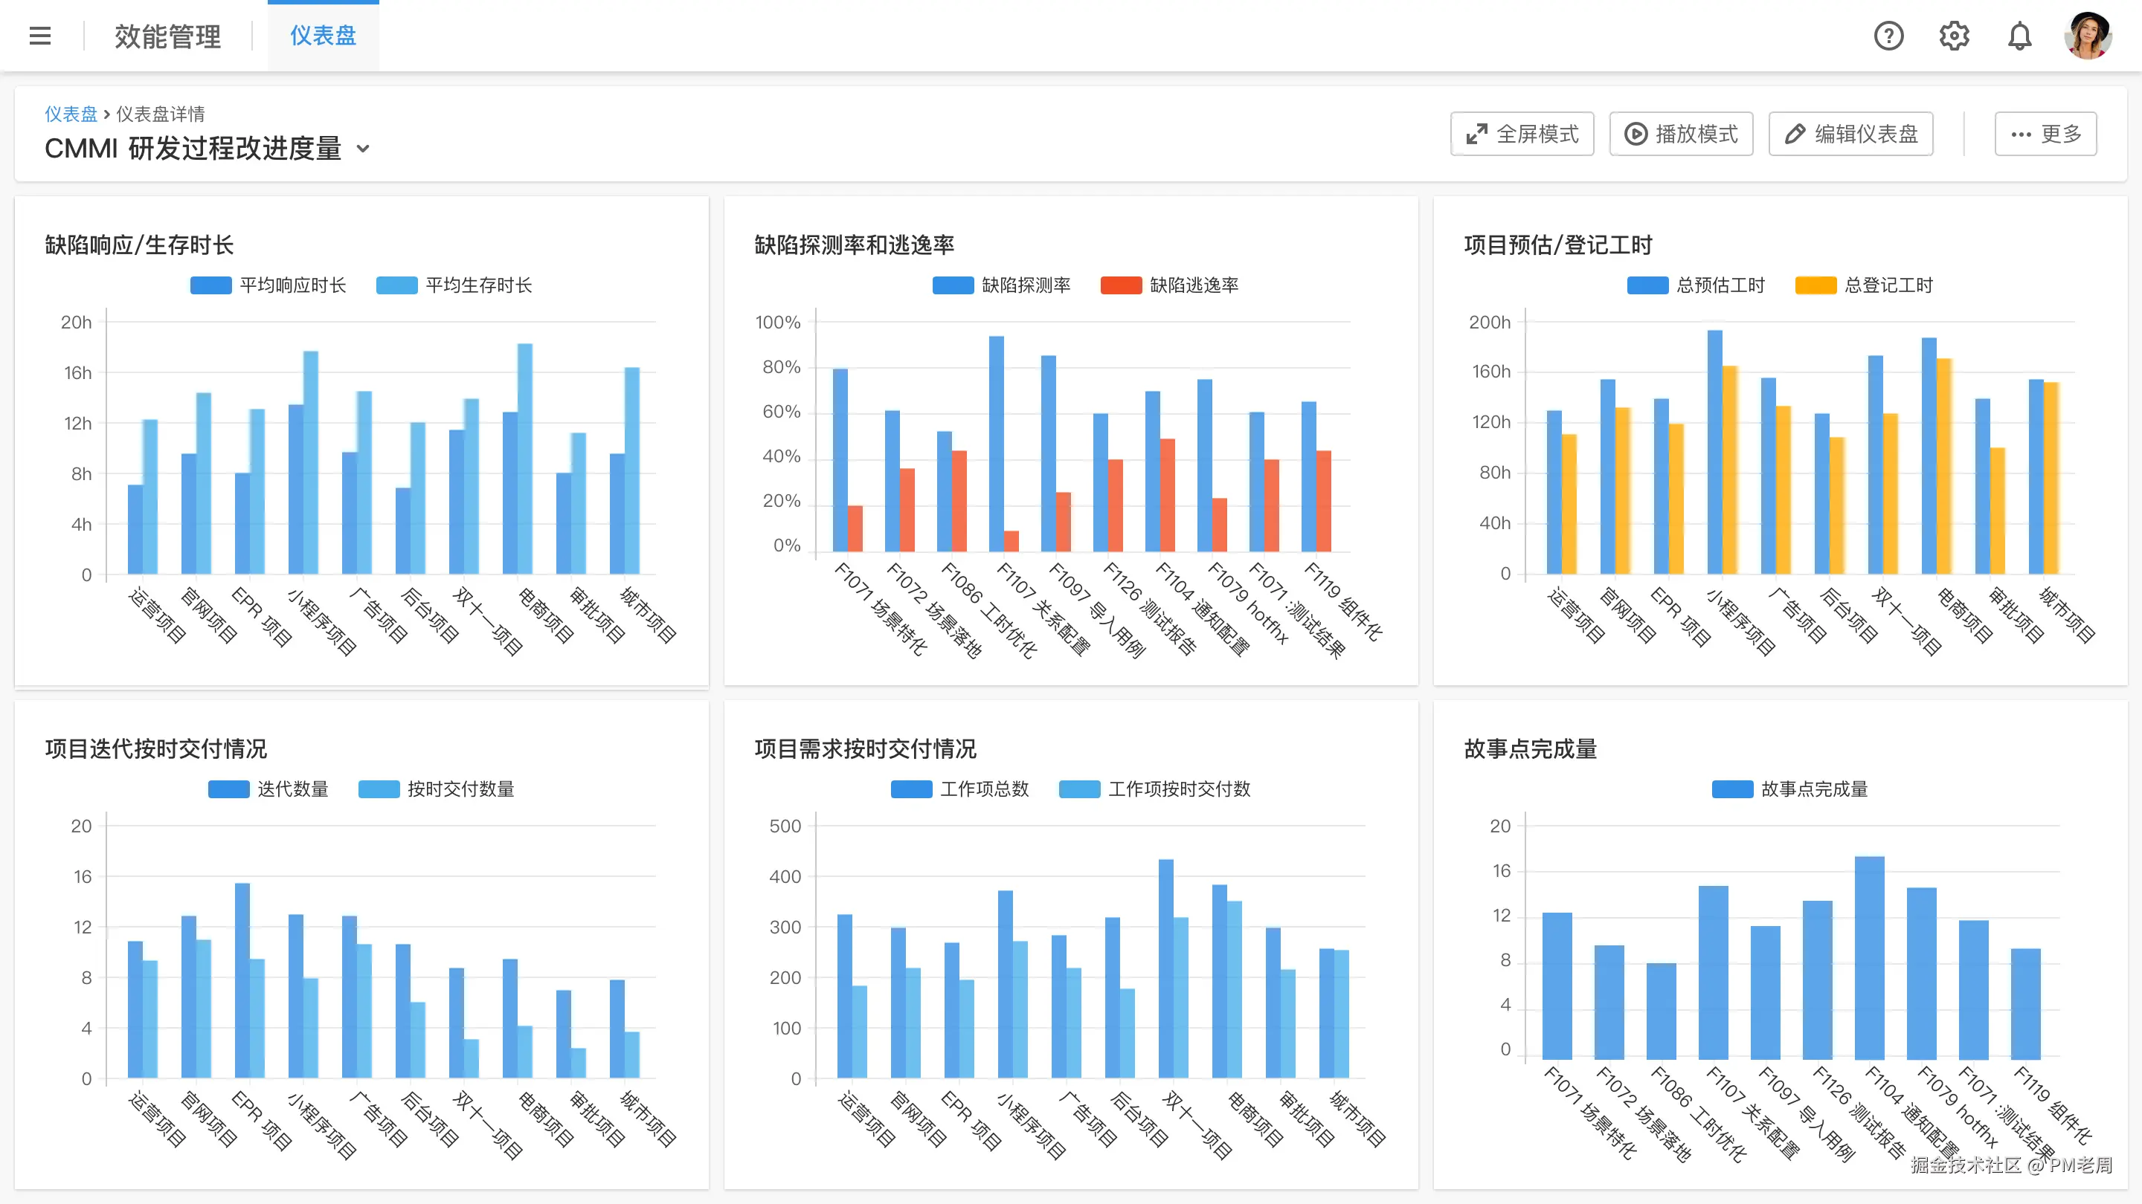Click the user avatar photo

pos(2087,36)
